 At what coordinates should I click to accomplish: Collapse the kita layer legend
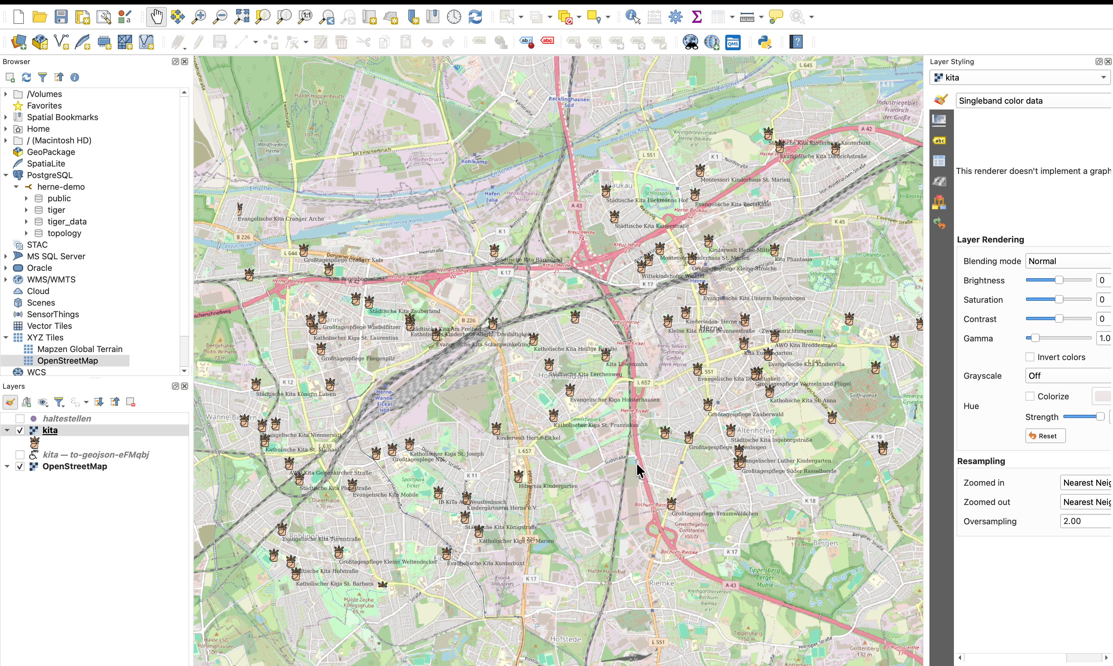pos(7,430)
